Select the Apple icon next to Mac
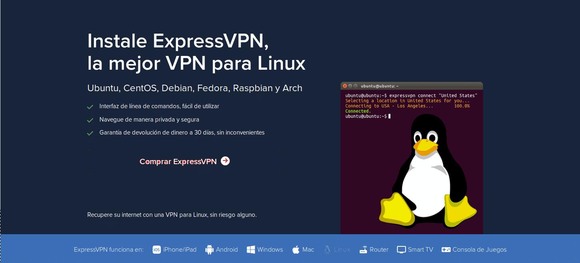 coord(295,249)
